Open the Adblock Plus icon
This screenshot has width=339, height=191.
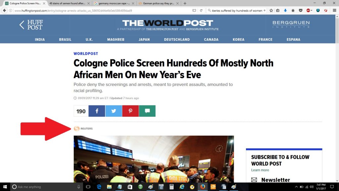(308, 10)
